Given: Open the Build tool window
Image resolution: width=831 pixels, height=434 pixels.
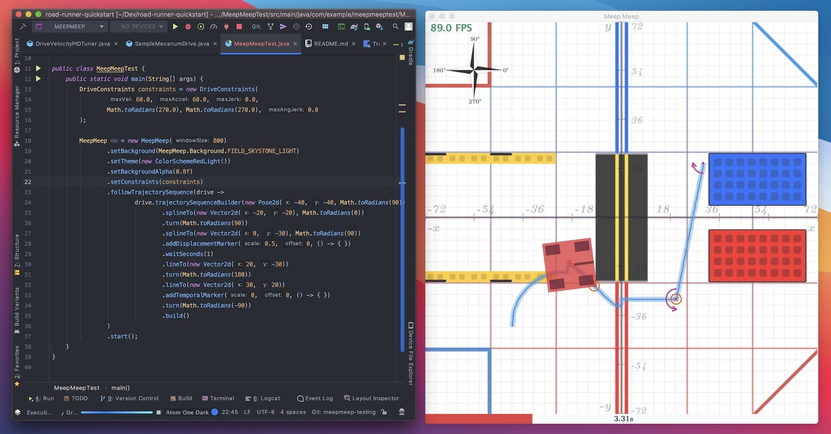Looking at the screenshot, I should (x=181, y=398).
